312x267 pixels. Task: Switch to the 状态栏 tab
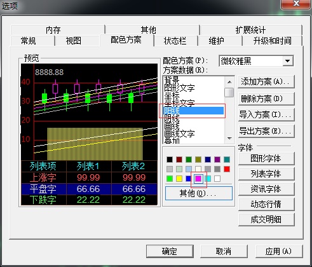pyautogui.click(x=175, y=41)
